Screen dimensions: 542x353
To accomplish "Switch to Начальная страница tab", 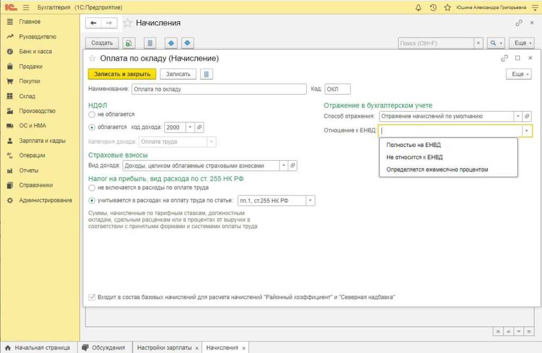I will (x=38, y=348).
